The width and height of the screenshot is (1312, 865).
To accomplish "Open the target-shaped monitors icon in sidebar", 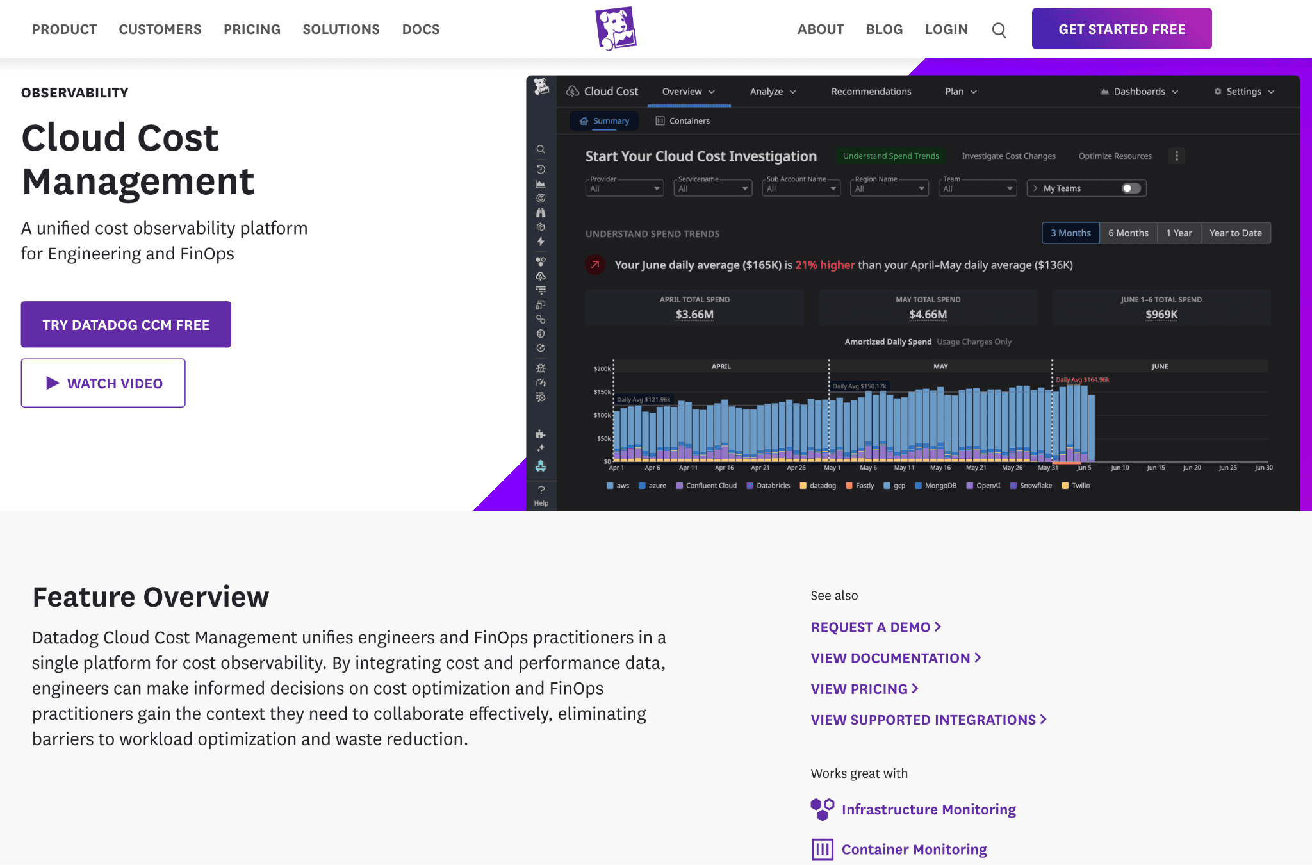I will pyautogui.click(x=541, y=198).
